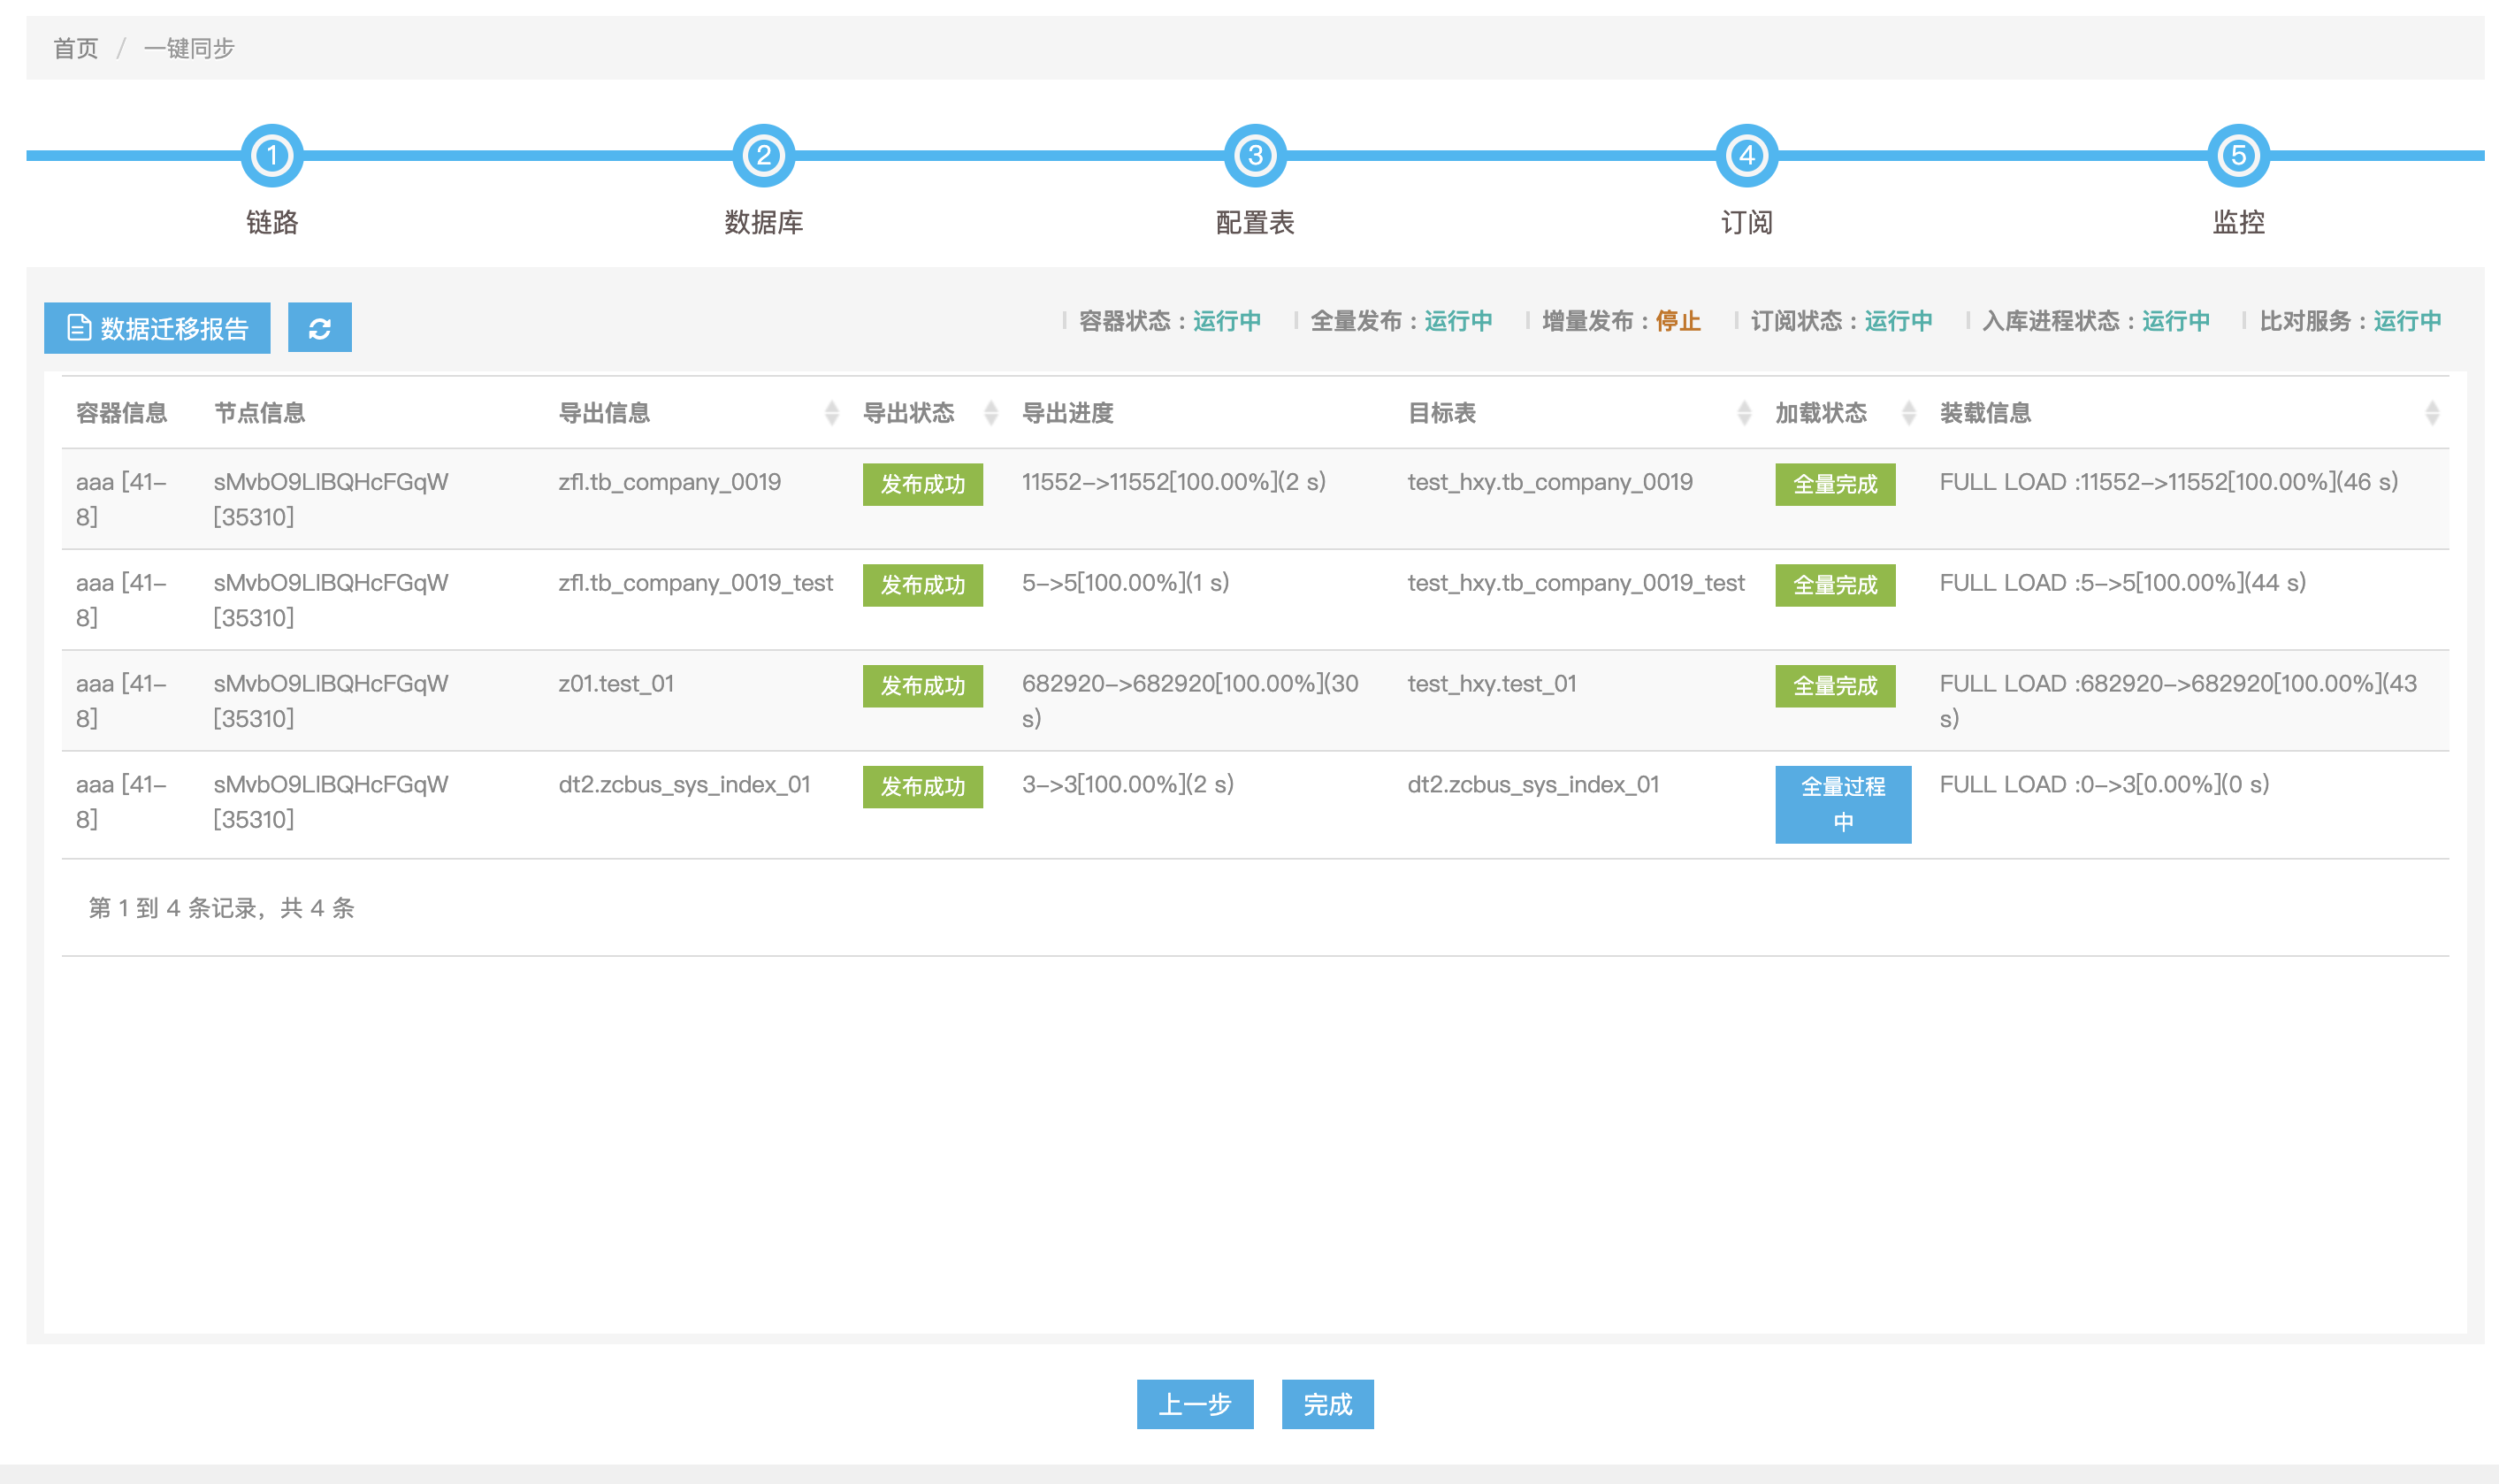Click 首页 breadcrumb link
The width and height of the screenshot is (2499, 1484).
pyautogui.click(x=75, y=48)
